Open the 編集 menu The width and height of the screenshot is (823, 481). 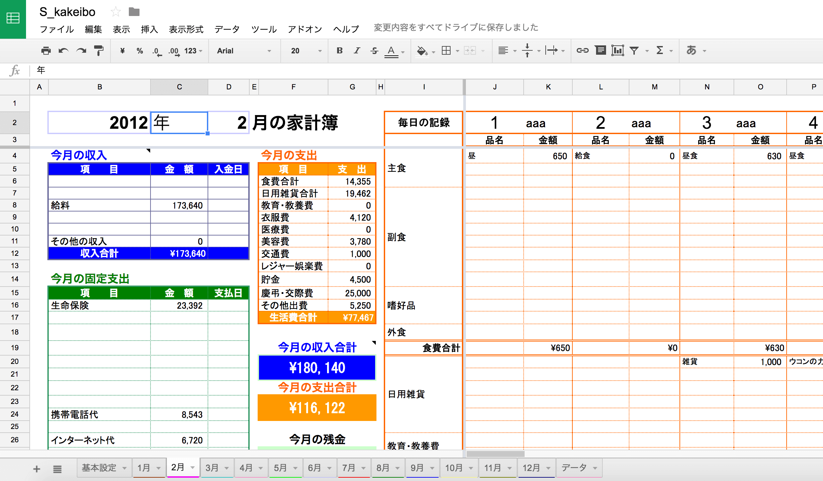tap(93, 29)
